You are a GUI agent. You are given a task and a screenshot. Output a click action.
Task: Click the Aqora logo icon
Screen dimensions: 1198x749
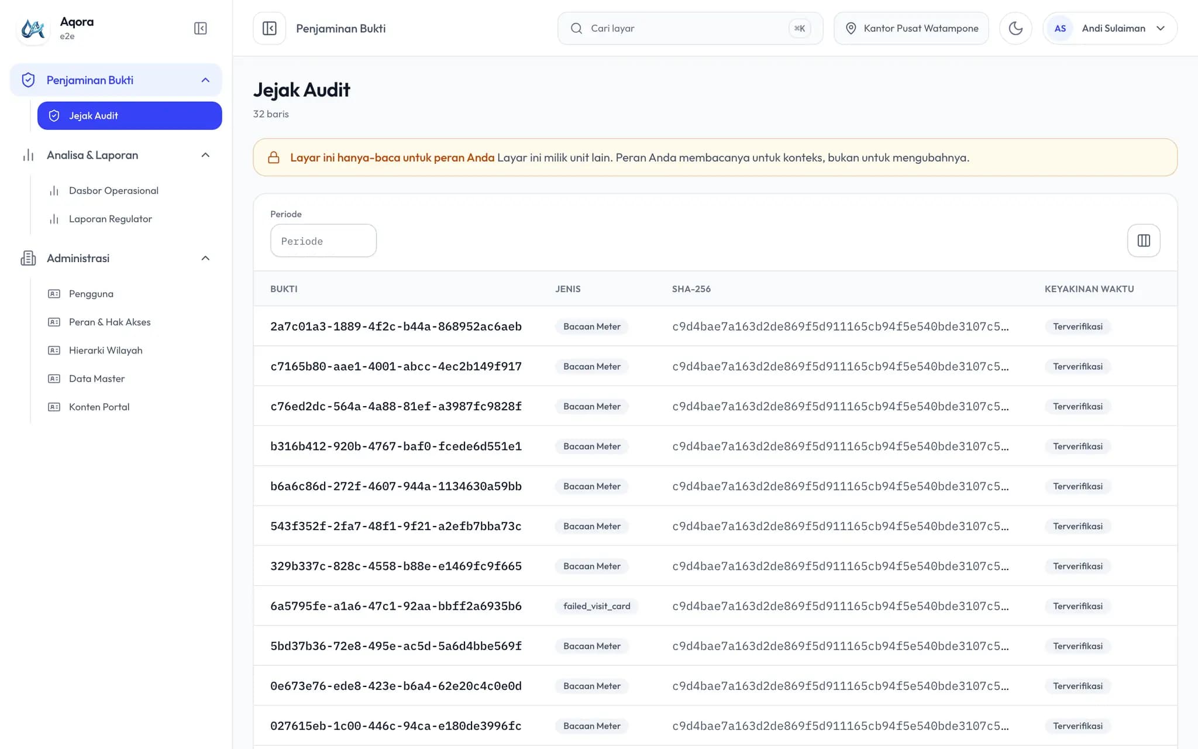[x=33, y=28]
